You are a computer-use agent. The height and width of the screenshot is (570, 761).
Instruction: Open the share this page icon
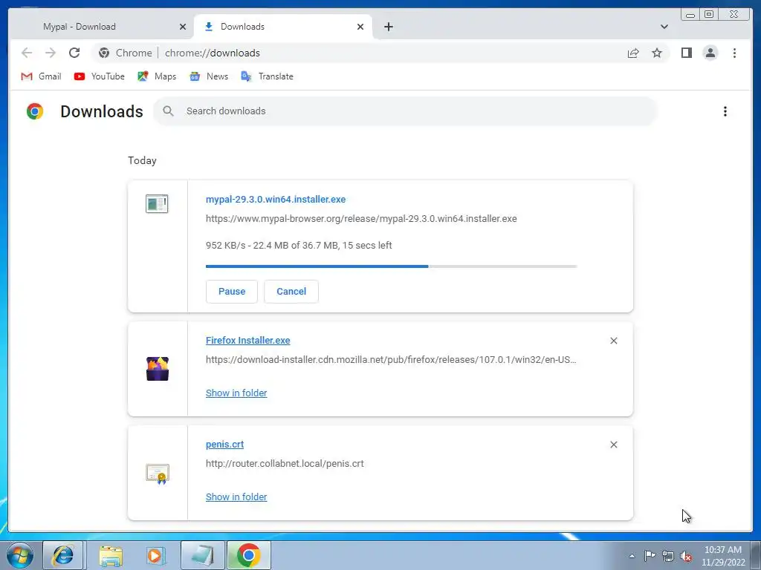pyautogui.click(x=633, y=53)
